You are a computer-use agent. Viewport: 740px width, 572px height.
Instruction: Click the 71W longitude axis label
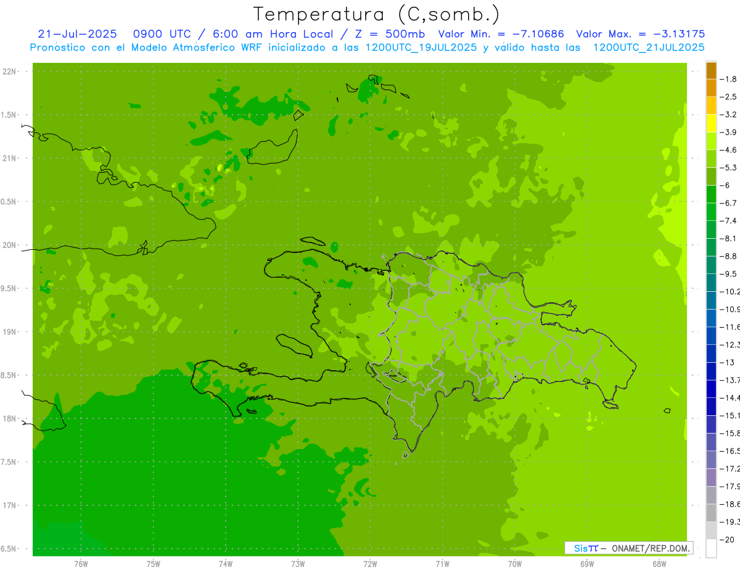click(x=442, y=564)
